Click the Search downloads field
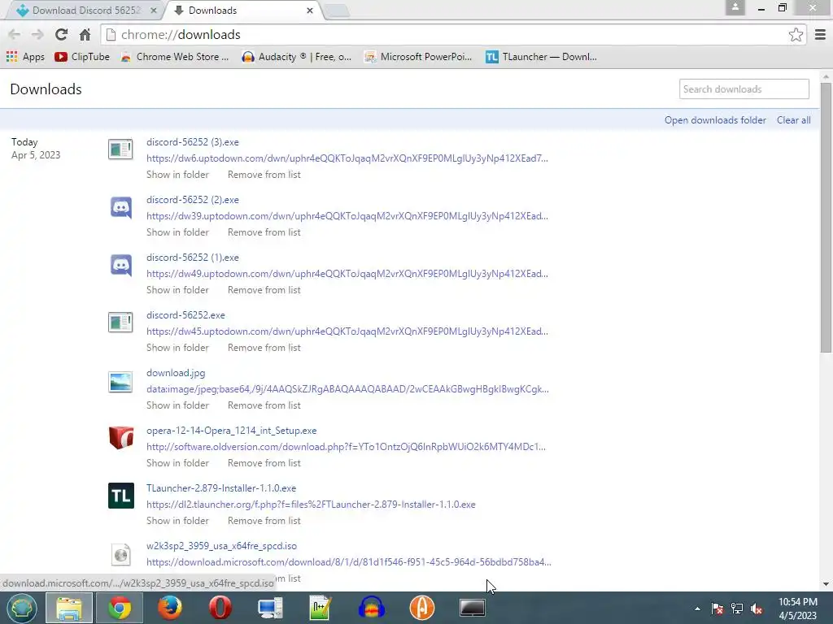The width and height of the screenshot is (833, 624). coord(744,89)
